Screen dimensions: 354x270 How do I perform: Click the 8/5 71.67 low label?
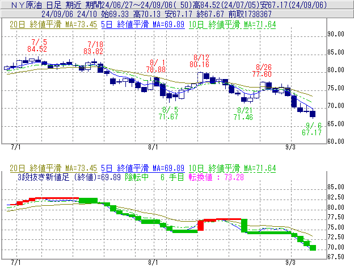click(168, 113)
